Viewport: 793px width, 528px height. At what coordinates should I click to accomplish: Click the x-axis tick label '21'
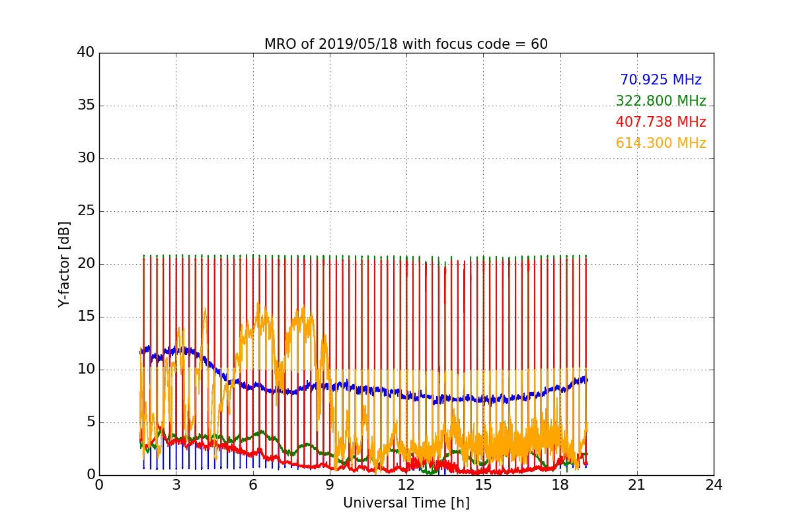click(637, 484)
